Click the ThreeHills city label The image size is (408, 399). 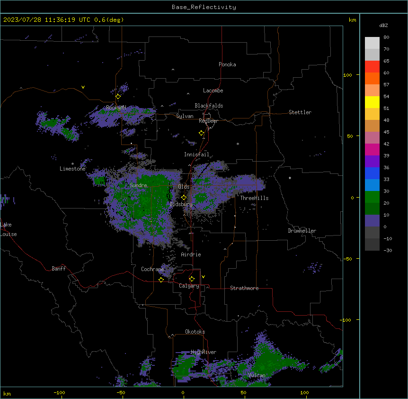pos(254,198)
